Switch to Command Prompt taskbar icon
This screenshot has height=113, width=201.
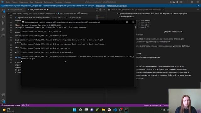tap(126, 110)
